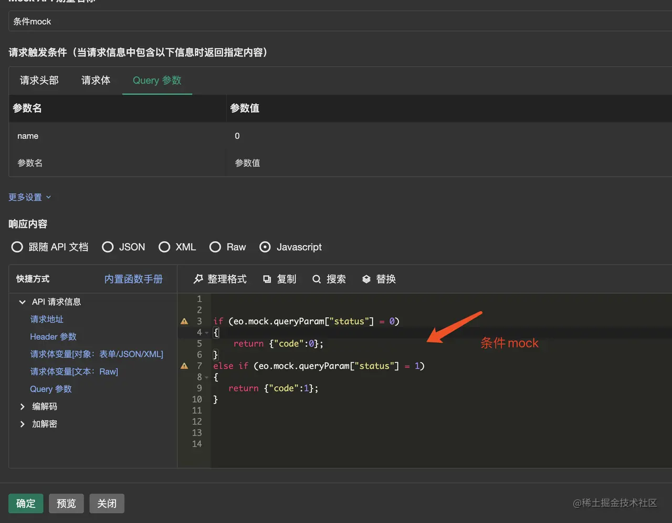The height and width of the screenshot is (523, 672).
Task: Switch to the 请求体 tab
Action: 96,80
